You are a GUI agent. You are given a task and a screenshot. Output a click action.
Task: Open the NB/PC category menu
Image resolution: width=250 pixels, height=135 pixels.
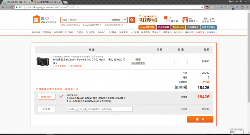pyautogui.click(x=101, y=32)
